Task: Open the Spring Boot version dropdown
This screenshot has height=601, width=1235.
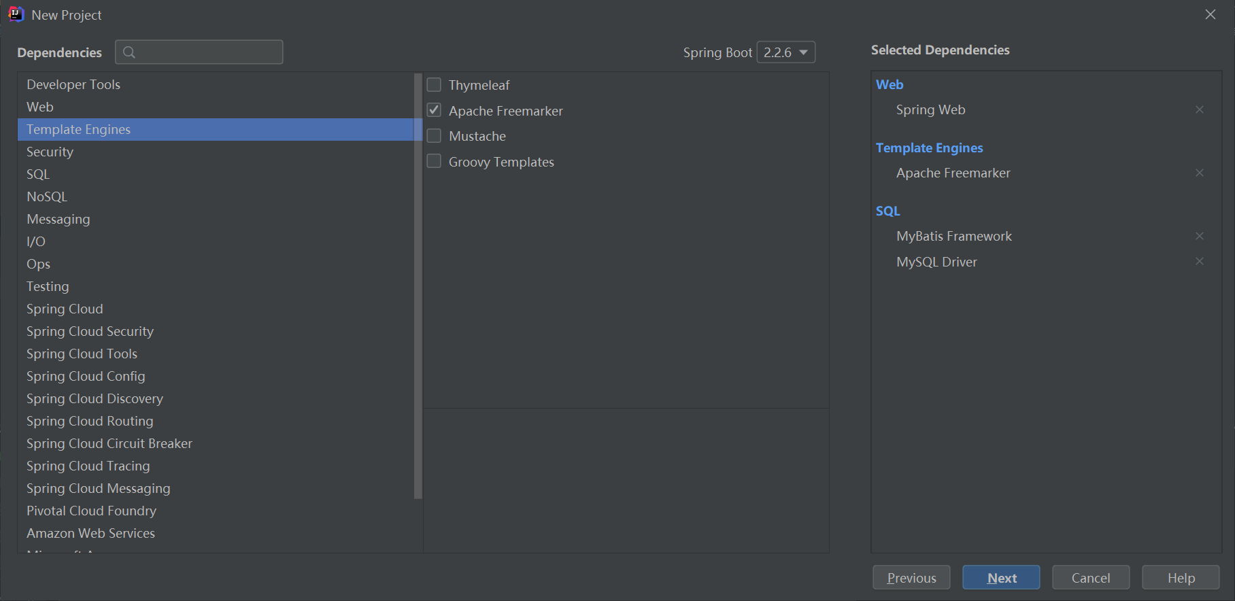Action: [786, 52]
